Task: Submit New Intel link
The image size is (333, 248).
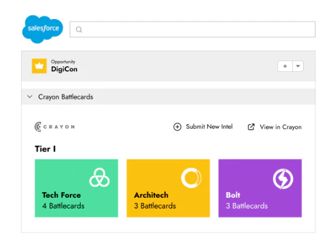Action: 209,126
